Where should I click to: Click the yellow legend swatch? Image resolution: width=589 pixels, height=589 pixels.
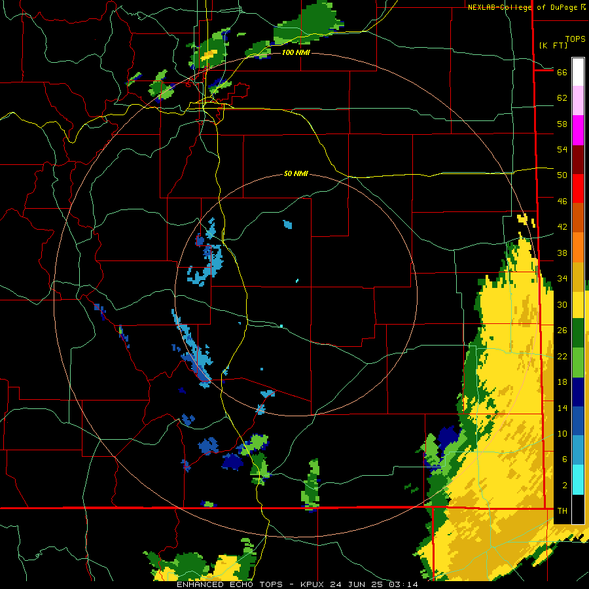coord(578,305)
